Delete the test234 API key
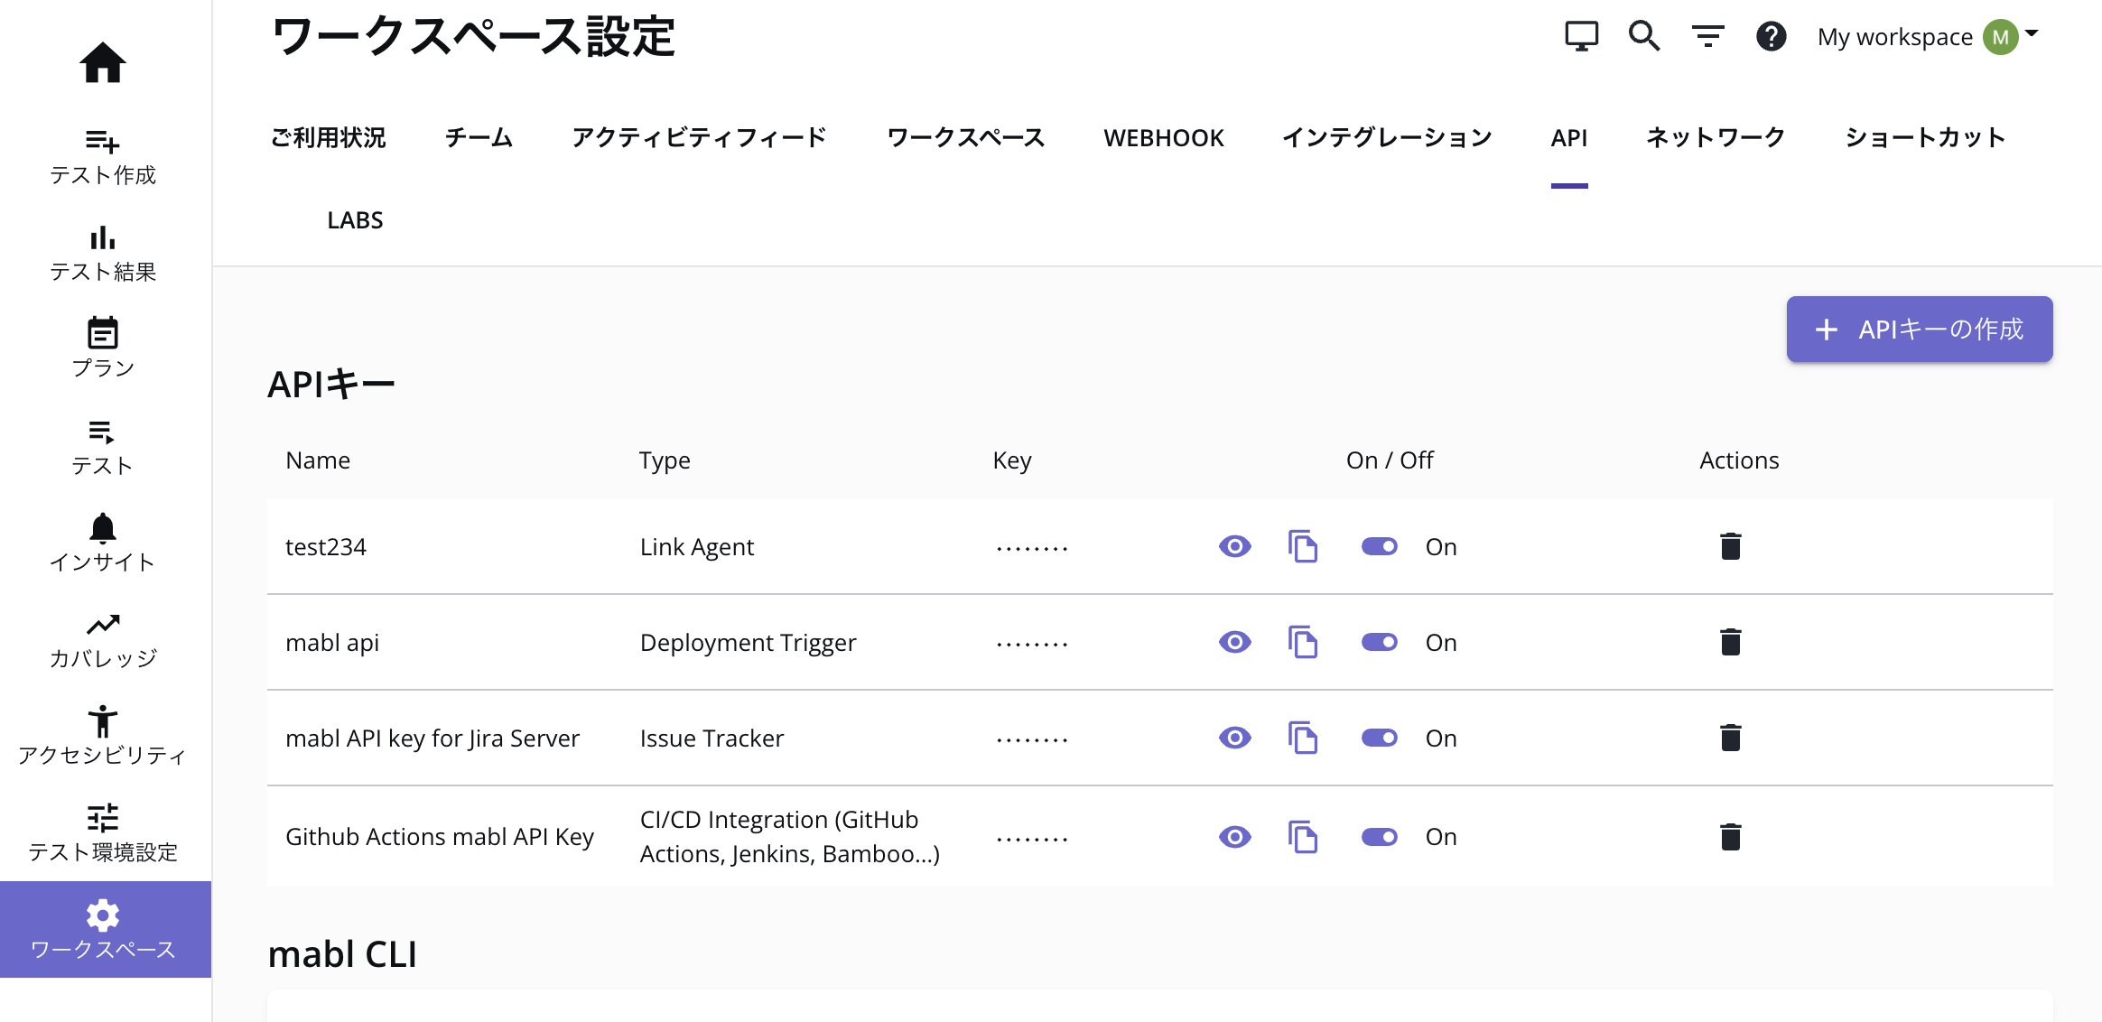 (x=1730, y=546)
